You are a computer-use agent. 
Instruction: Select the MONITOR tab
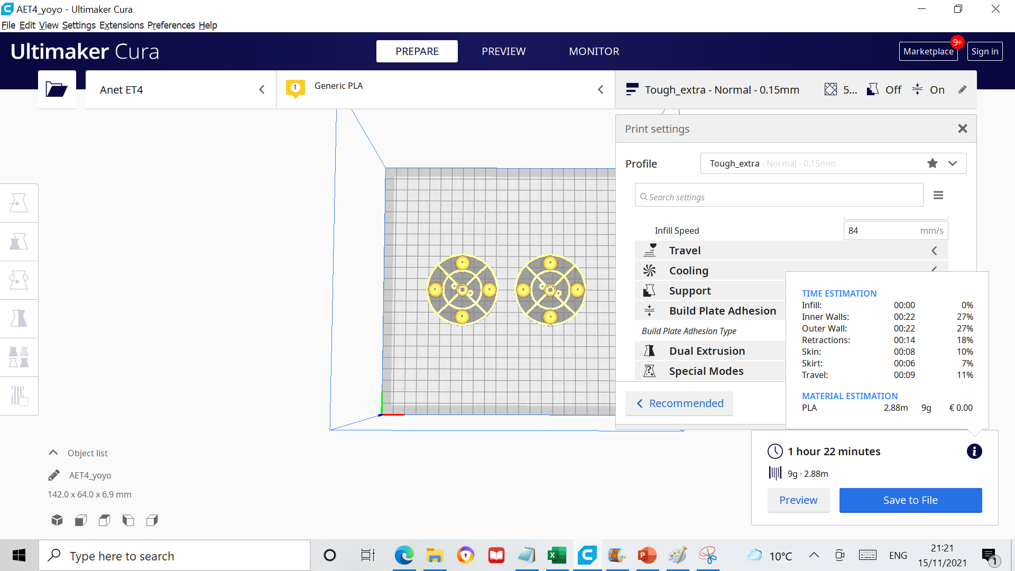(x=593, y=51)
